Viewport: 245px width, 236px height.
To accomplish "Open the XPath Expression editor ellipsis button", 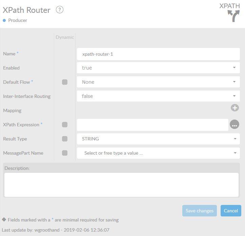I will pos(234,125).
